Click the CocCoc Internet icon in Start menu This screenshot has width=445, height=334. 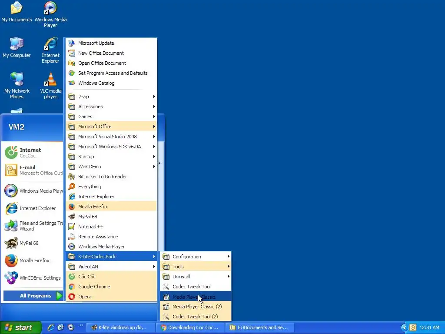(11, 153)
